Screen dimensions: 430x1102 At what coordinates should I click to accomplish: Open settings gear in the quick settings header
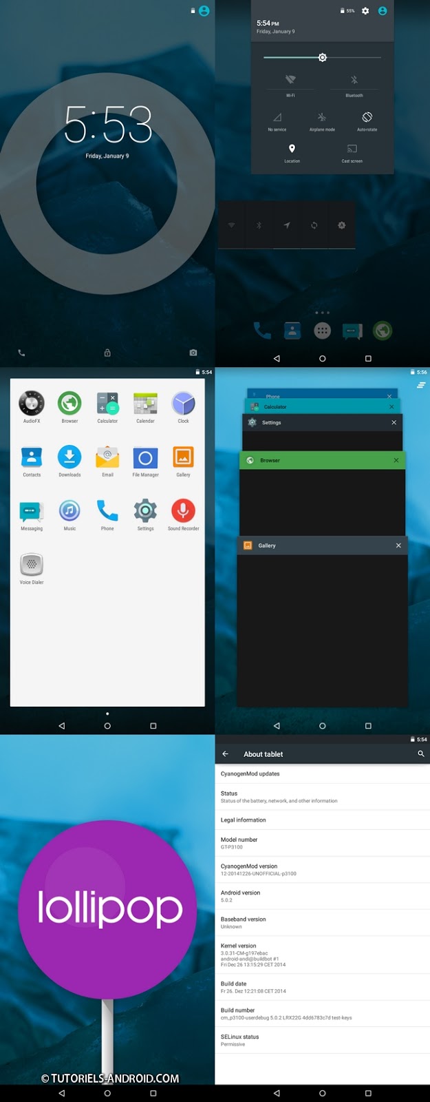(365, 11)
